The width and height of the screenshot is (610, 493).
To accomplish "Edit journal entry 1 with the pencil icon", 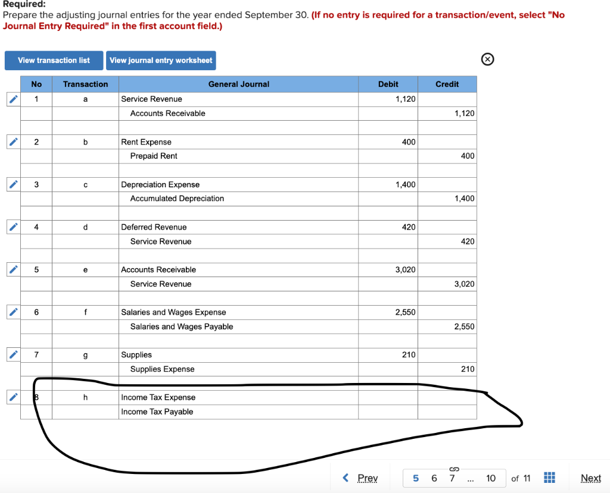I will (13, 99).
